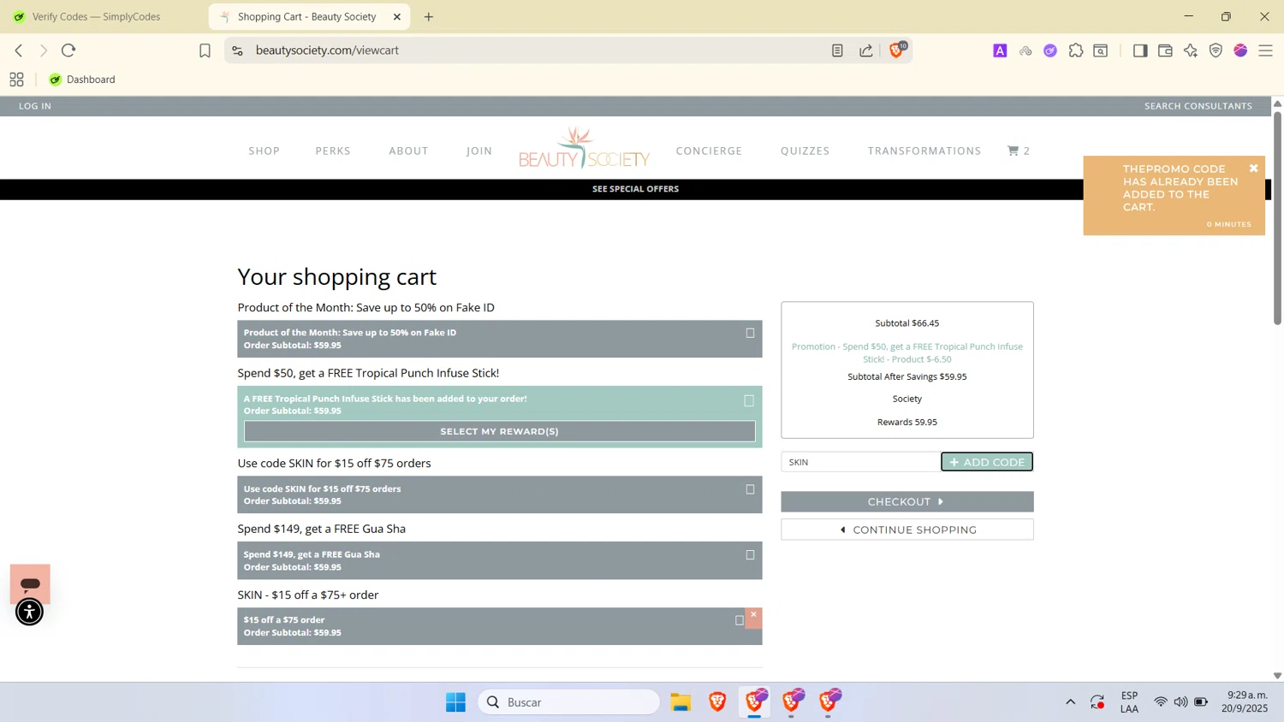Click the browser back arrow
The height and width of the screenshot is (722, 1284).
click(19, 50)
